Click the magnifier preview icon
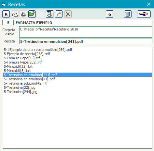 49,14
